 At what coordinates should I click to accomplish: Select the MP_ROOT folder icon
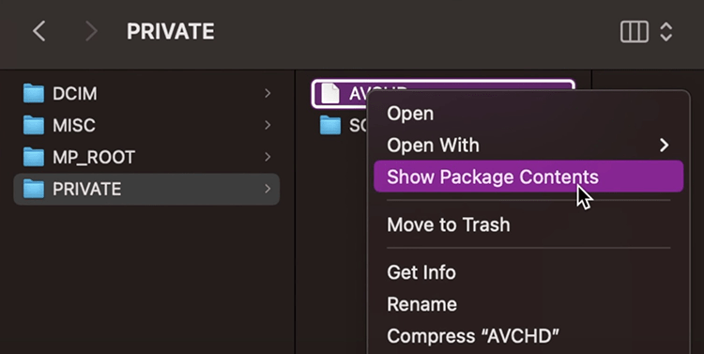pos(34,157)
